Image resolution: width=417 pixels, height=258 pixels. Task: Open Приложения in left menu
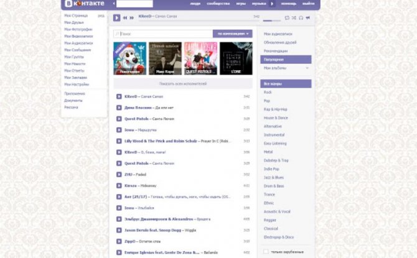click(75, 93)
